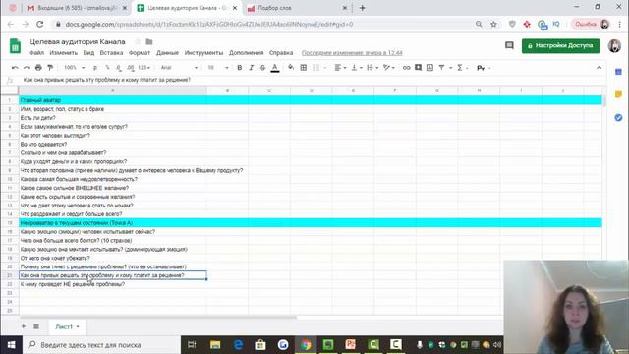This screenshot has height=354, width=629.
Task: Open the Формат menu
Action: [140, 52]
